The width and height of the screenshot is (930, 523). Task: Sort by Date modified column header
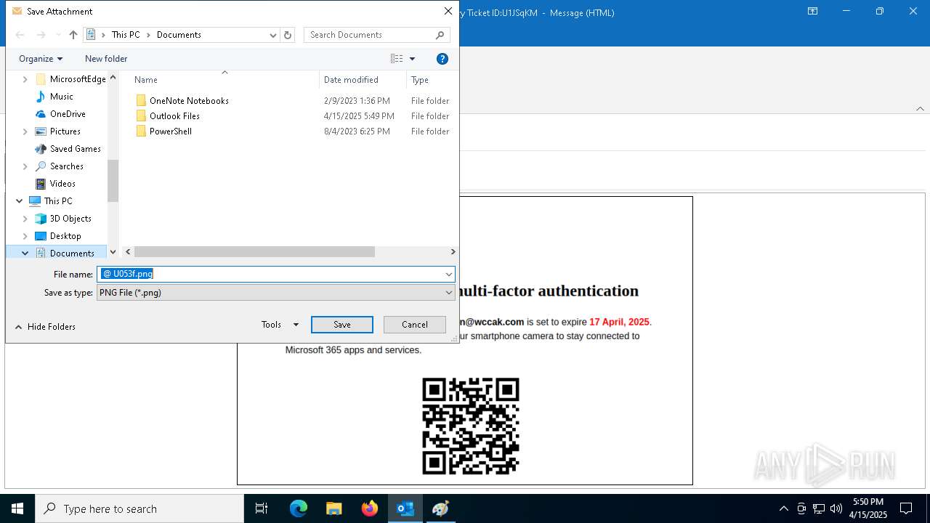(x=351, y=80)
